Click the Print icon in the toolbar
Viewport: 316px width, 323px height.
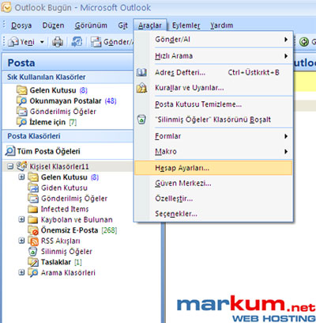tap(58, 42)
